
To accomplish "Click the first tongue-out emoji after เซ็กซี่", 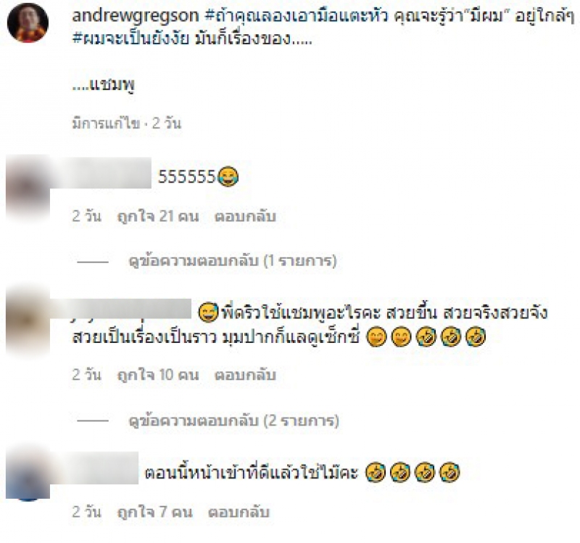I will pos(376,337).
